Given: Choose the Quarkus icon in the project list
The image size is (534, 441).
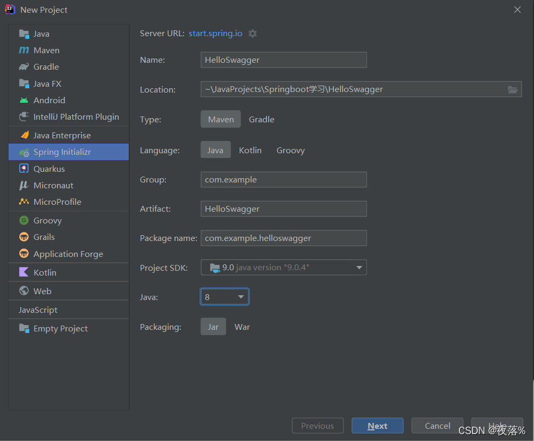Looking at the screenshot, I should (x=24, y=169).
